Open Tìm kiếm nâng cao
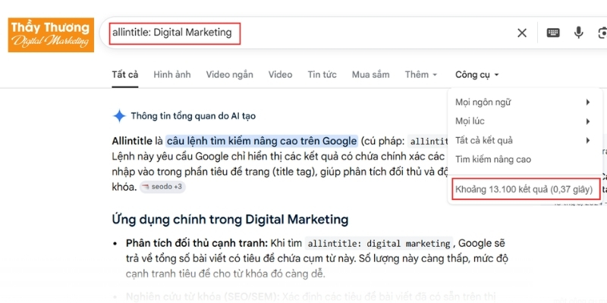The height and width of the screenshot is (303, 607). 493,159
